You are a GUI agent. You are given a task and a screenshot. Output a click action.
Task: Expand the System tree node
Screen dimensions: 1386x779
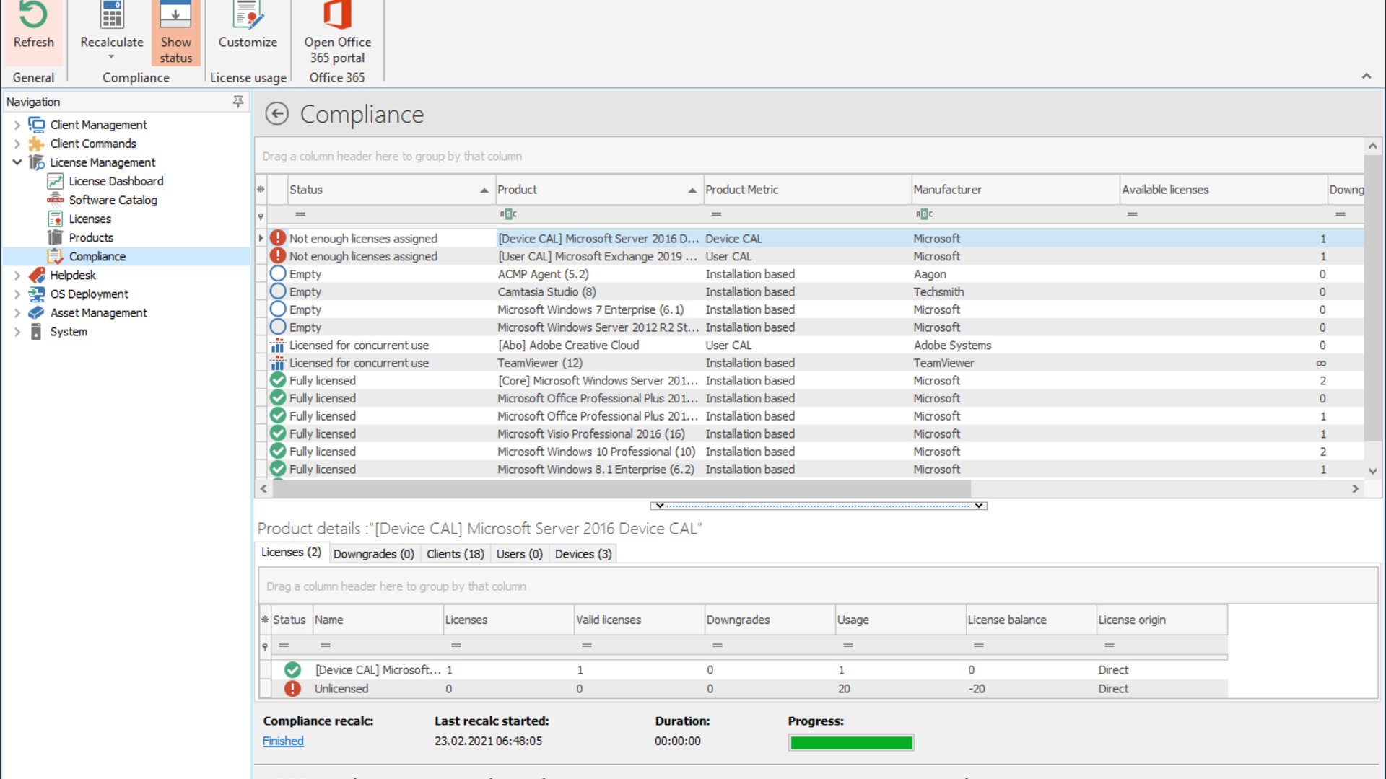tap(17, 331)
